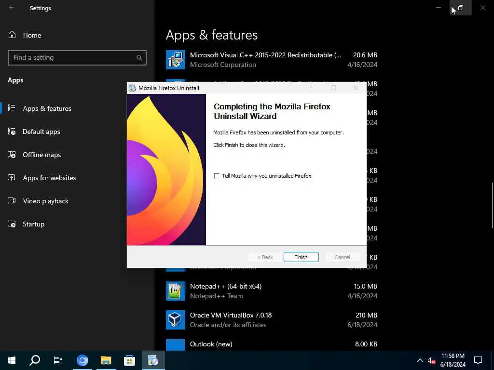The image size is (494, 370).
Task: Click the 210 MB size of VirtualBox
Action: [x=366, y=315]
